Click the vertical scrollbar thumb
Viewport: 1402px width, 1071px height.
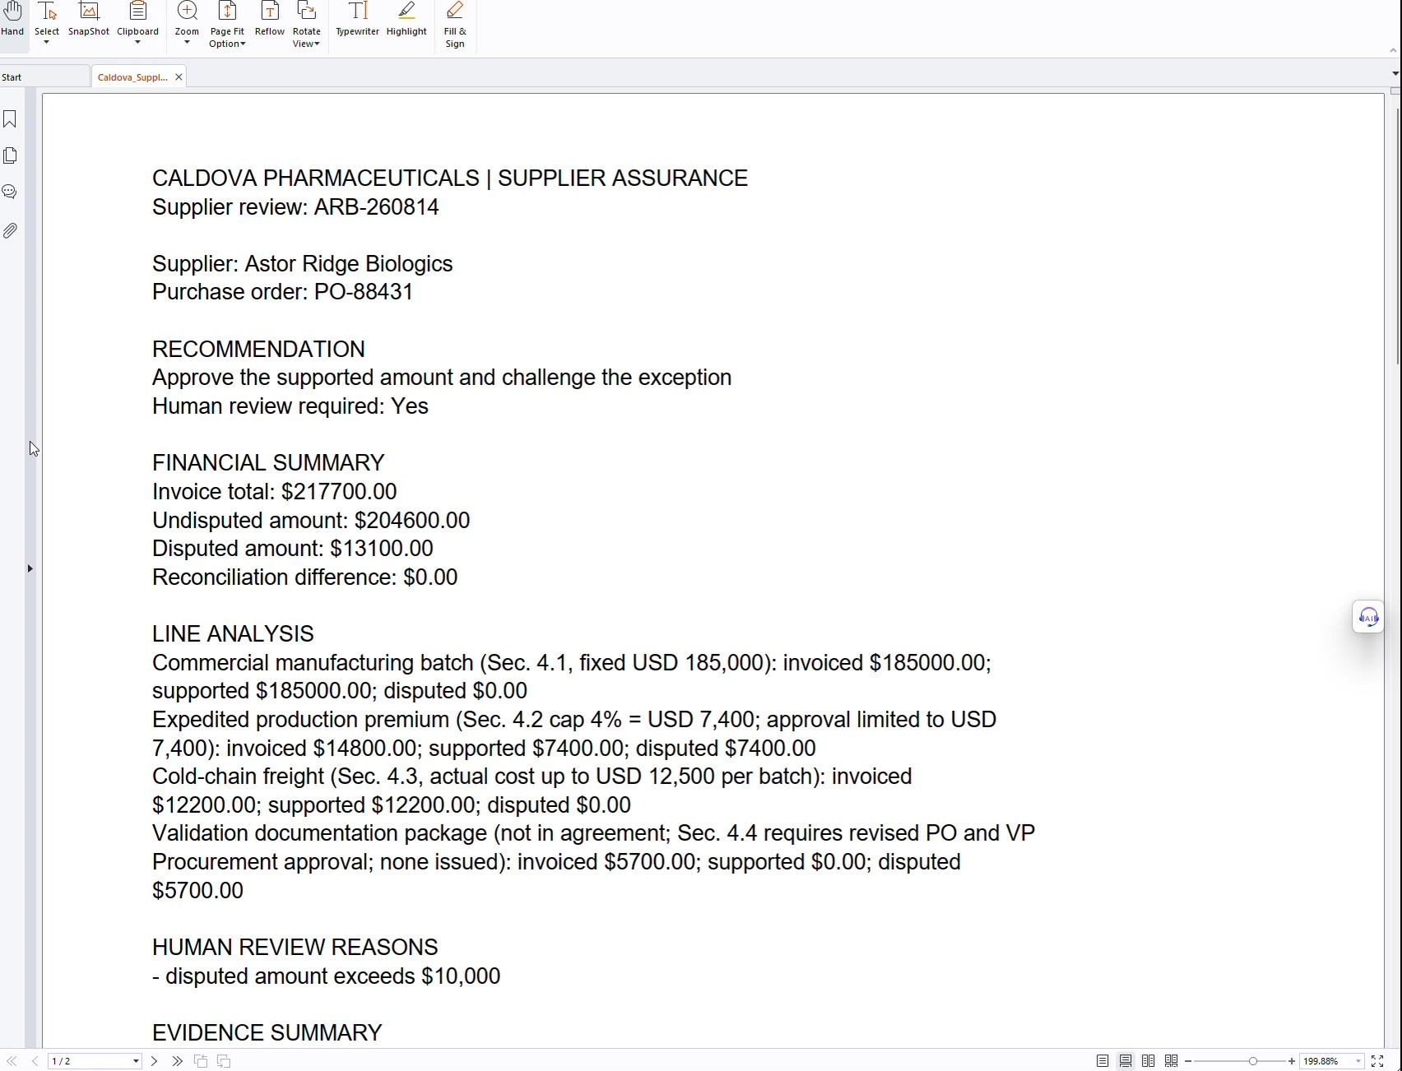[1397, 236]
